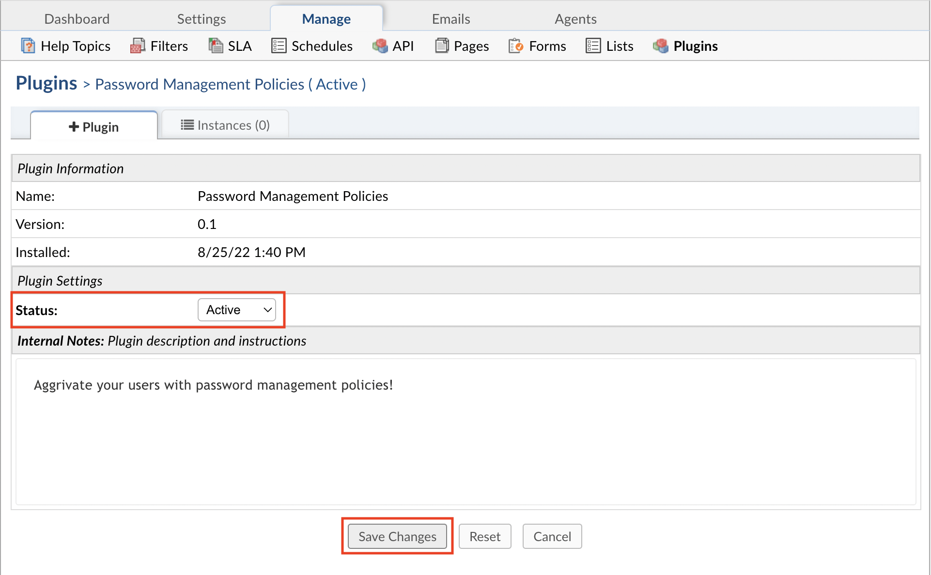
Task: Select the Pages icon
Action: (x=441, y=45)
